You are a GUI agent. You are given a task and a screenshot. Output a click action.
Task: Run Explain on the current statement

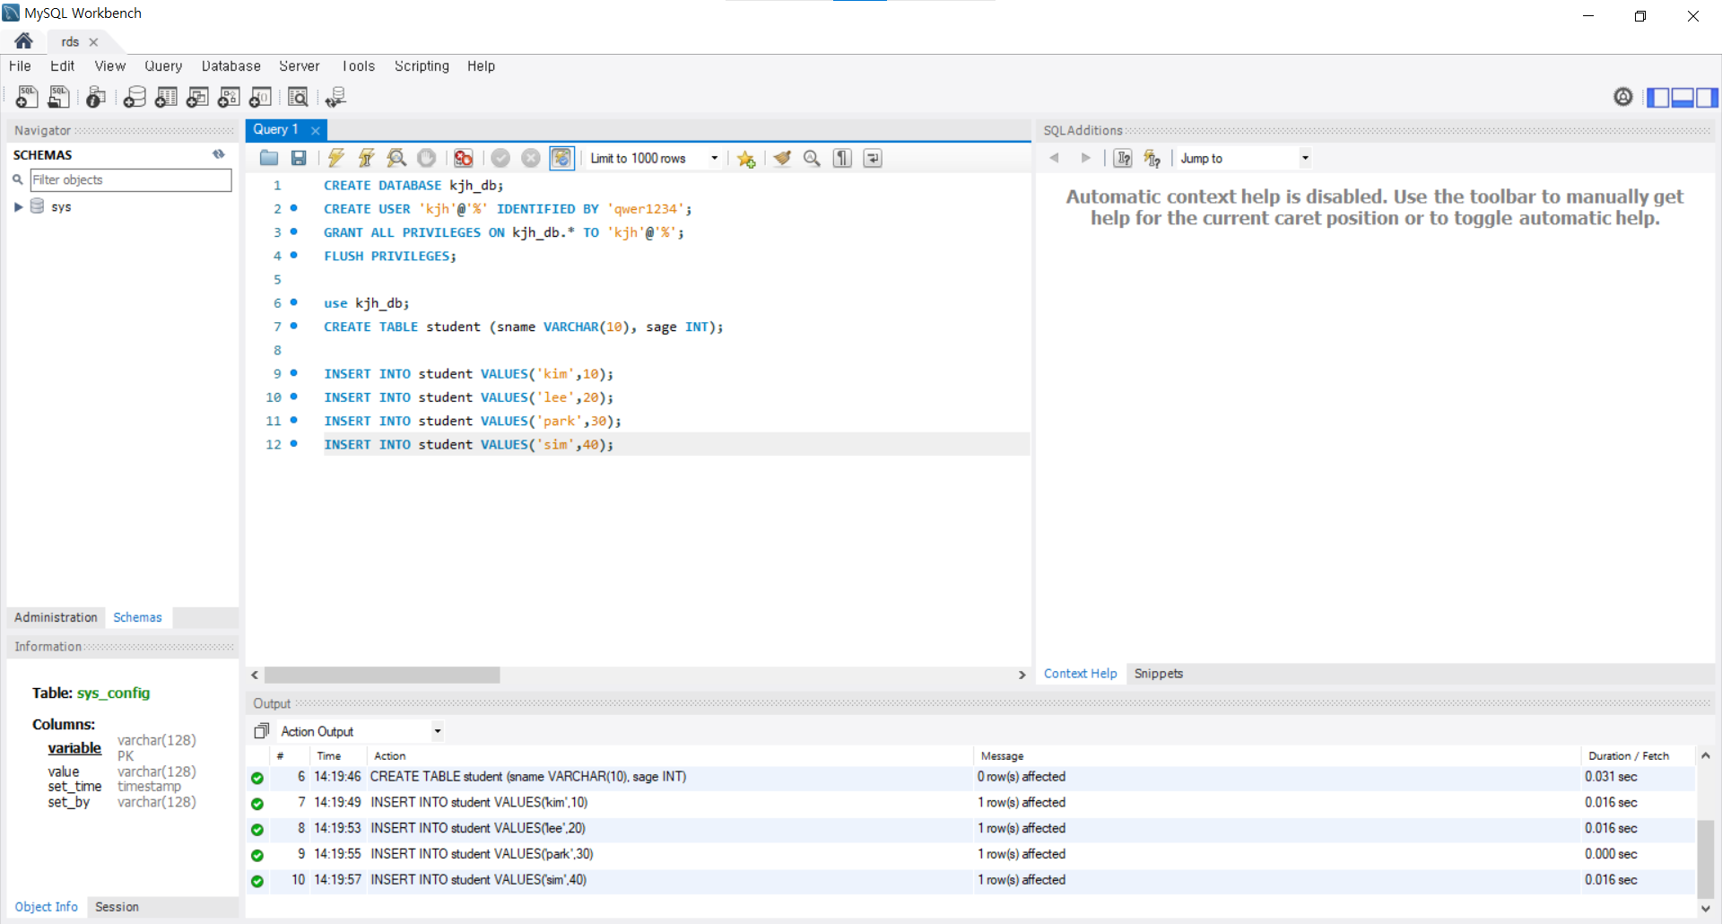point(396,158)
